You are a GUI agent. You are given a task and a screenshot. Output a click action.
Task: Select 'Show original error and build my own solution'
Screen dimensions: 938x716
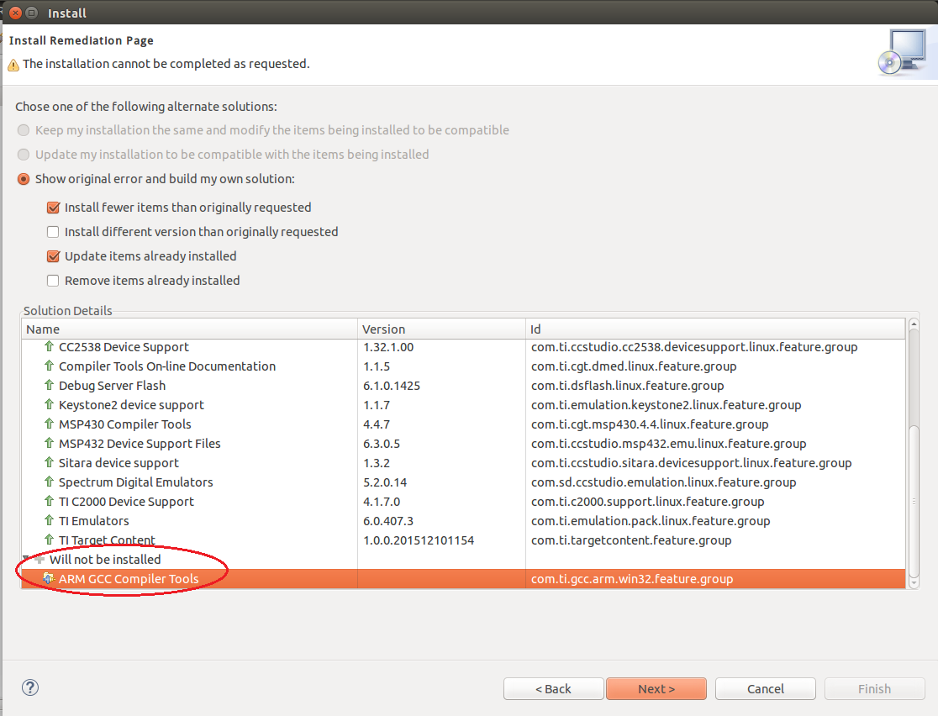point(24,179)
